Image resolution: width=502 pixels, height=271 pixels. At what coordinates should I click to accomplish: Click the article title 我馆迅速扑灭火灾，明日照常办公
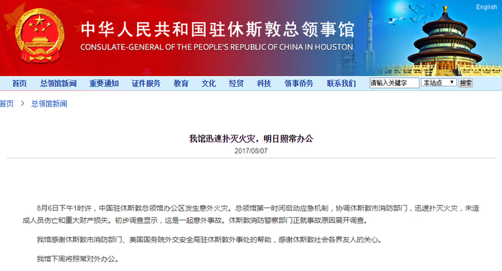[x=251, y=138]
